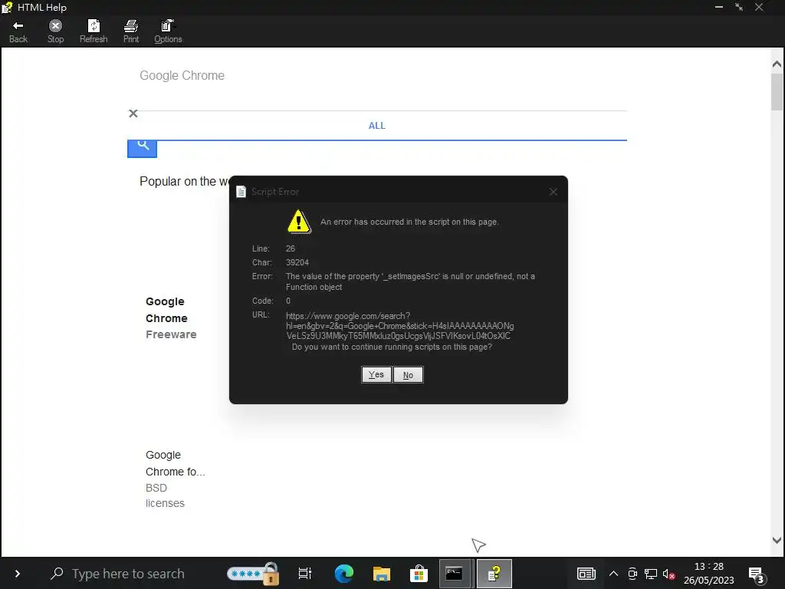Open the Google Chrome fo... BSD licenses result
The width and height of the screenshot is (785, 589).
(176, 479)
